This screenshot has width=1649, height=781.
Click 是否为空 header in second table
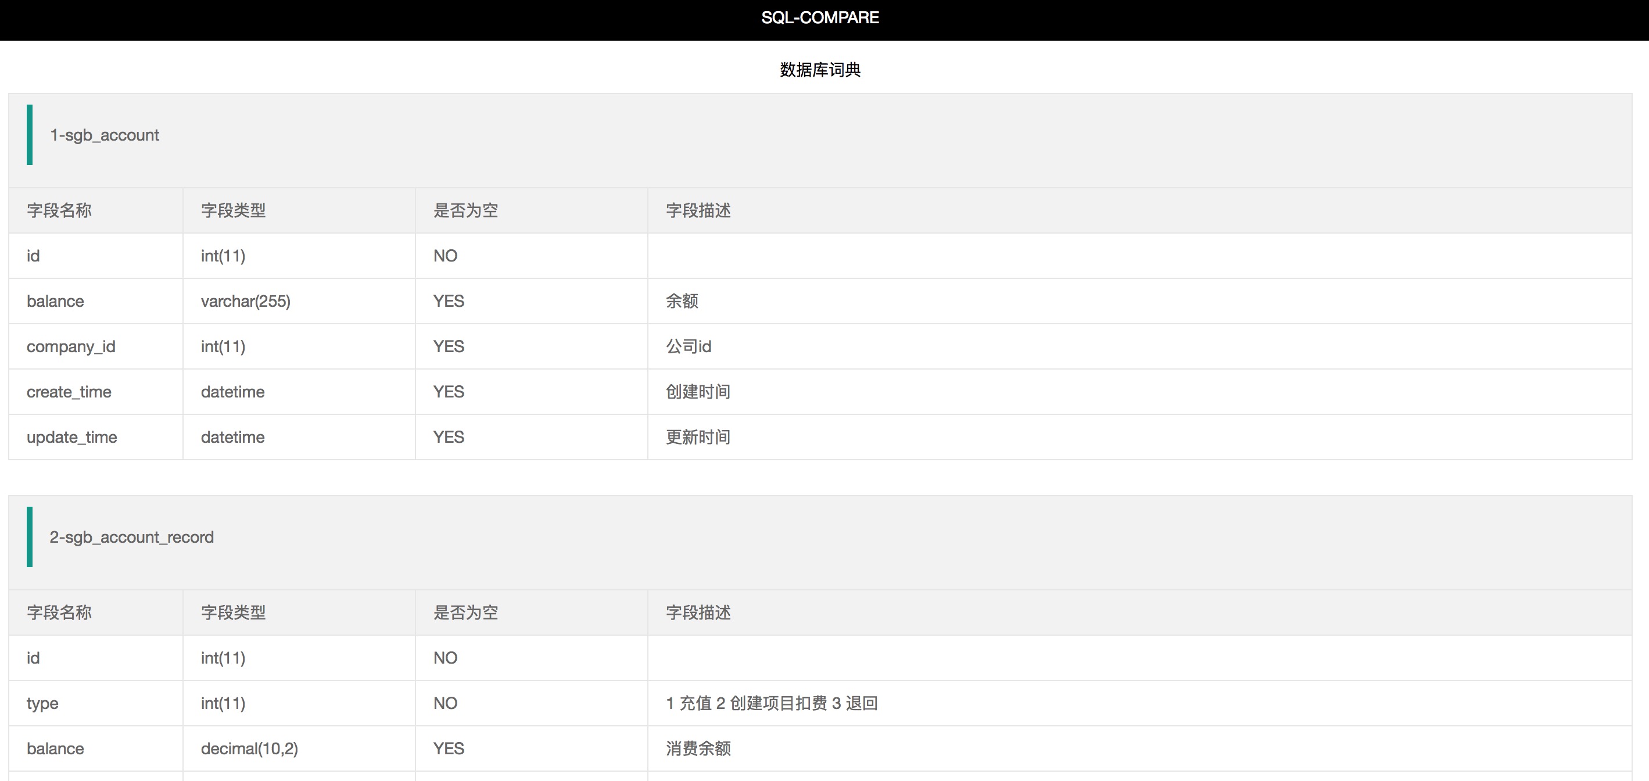tap(465, 612)
